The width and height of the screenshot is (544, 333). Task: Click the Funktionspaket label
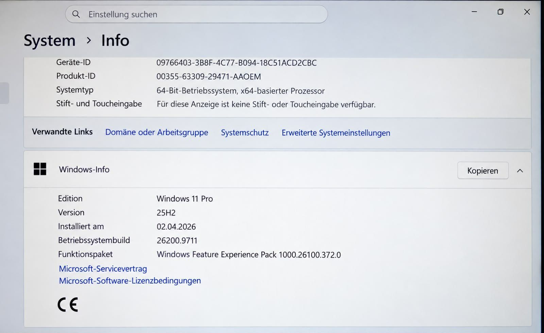tap(85, 254)
